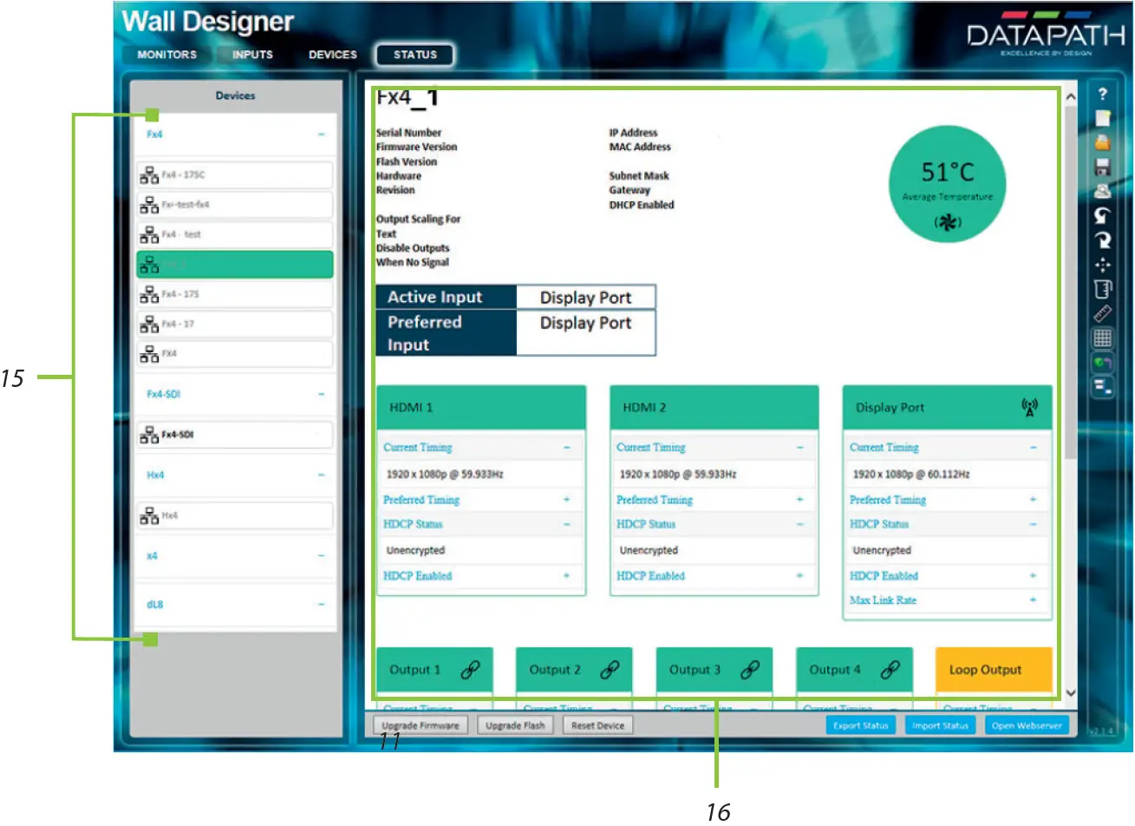This screenshot has width=1135, height=826.
Task: Click the link icon on Output 4
Action: click(x=890, y=670)
